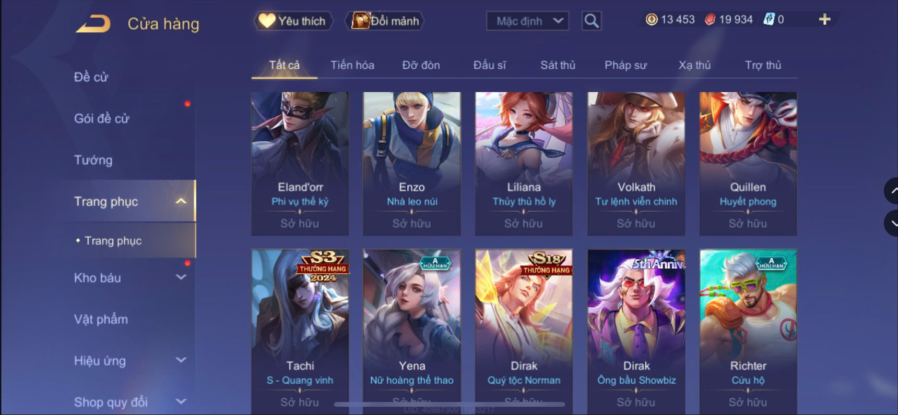The width and height of the screenshot is (898, 415).
Task: Tap the gold coin currency icon
Action: pos(652,19)
